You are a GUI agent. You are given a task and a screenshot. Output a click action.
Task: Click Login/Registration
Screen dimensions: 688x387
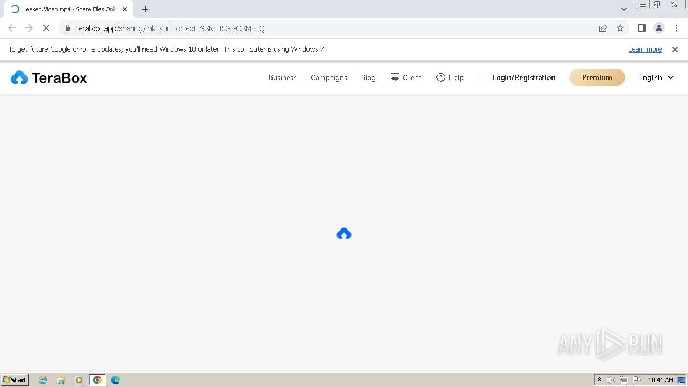coord(524,77)
